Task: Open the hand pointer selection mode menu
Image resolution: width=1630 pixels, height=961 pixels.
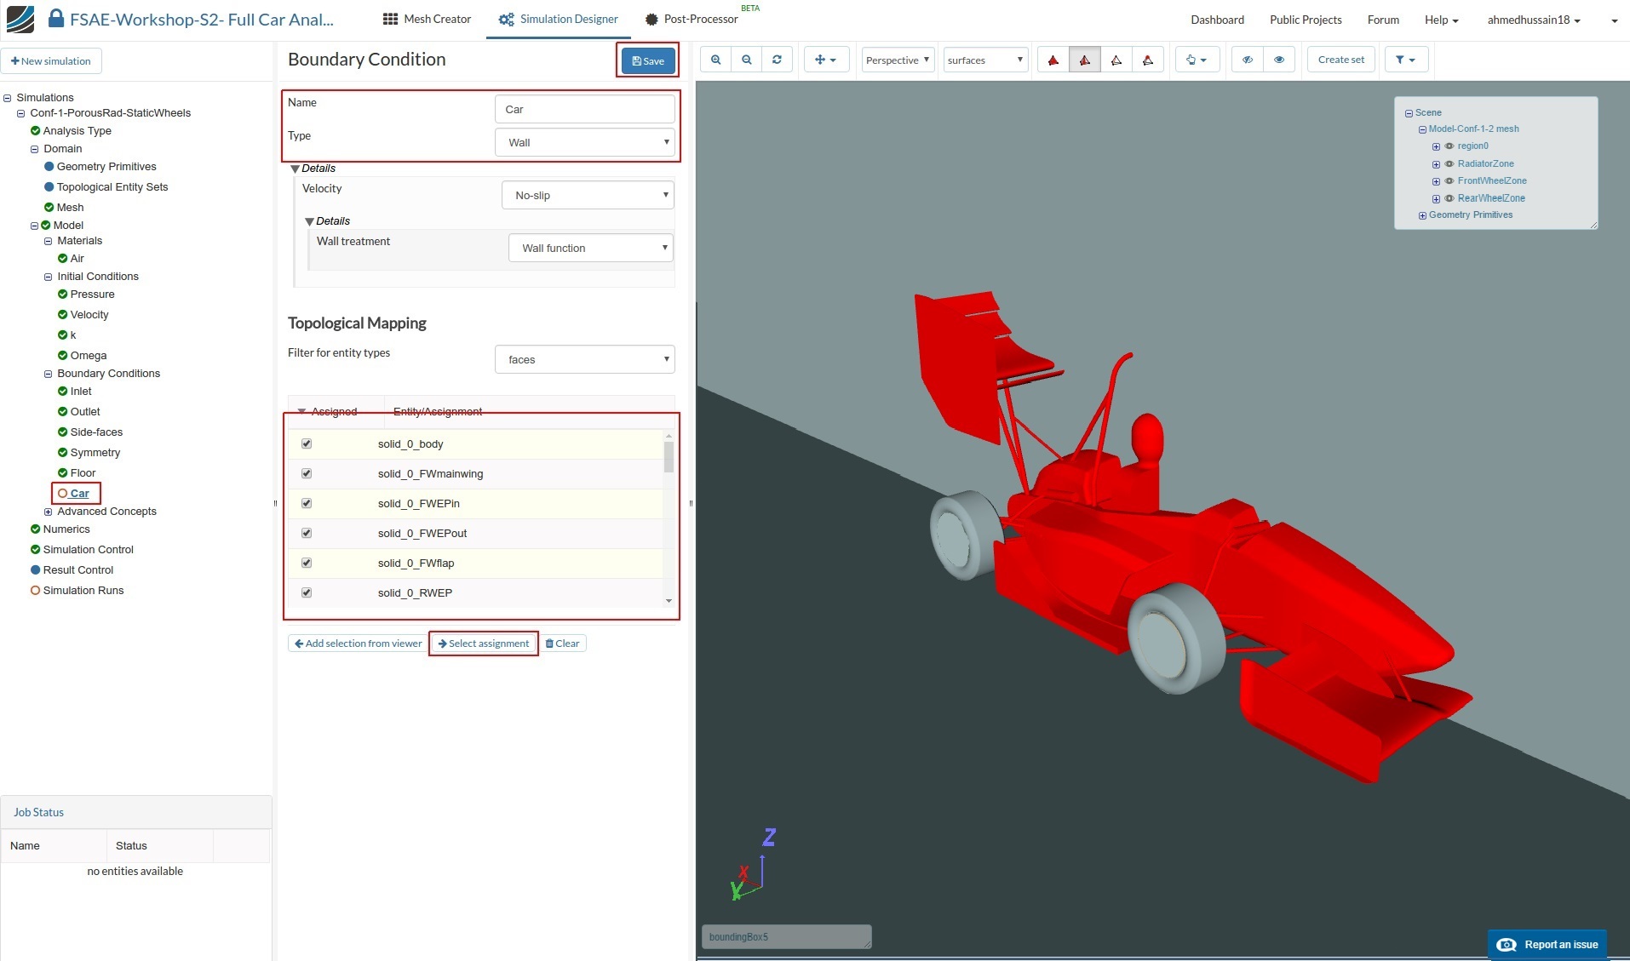Action: click(x=1197, y=60)
